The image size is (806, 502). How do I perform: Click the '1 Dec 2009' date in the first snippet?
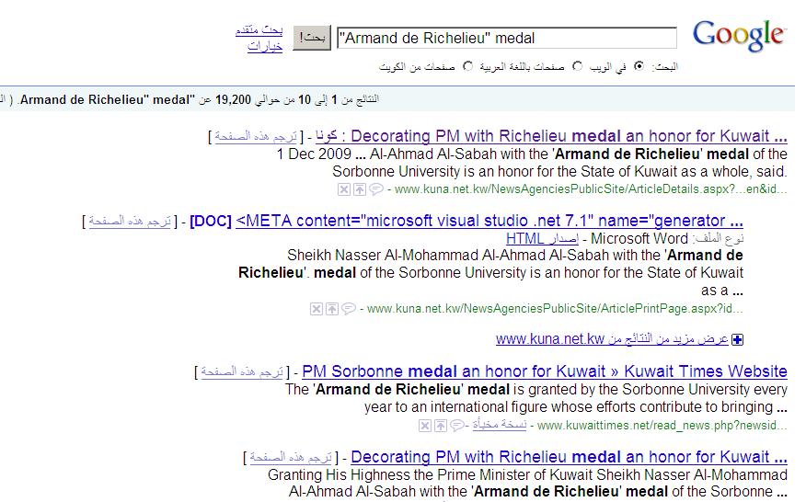tap(314, 154)
